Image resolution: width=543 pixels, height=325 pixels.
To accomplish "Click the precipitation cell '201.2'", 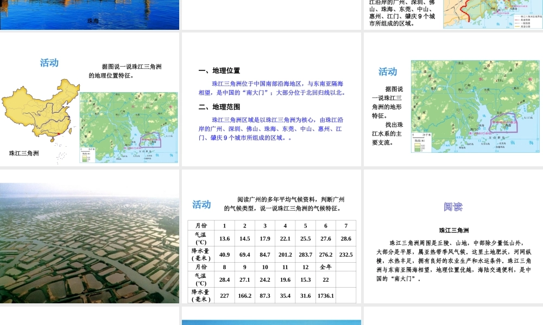I will [x=285, y=255].
